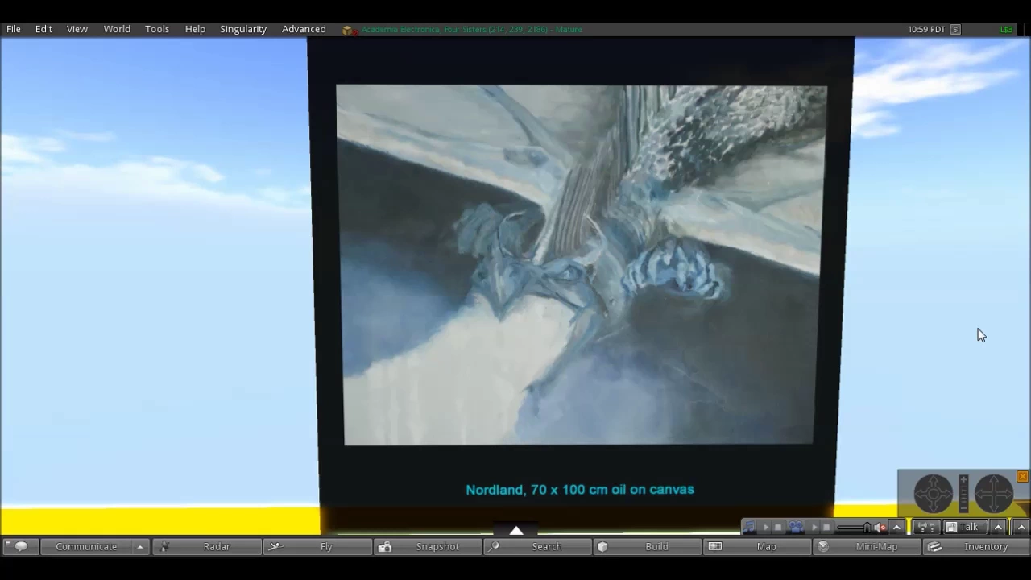Open the Edit menu
The image size is (1031, 580).
(x=43, y=29)
